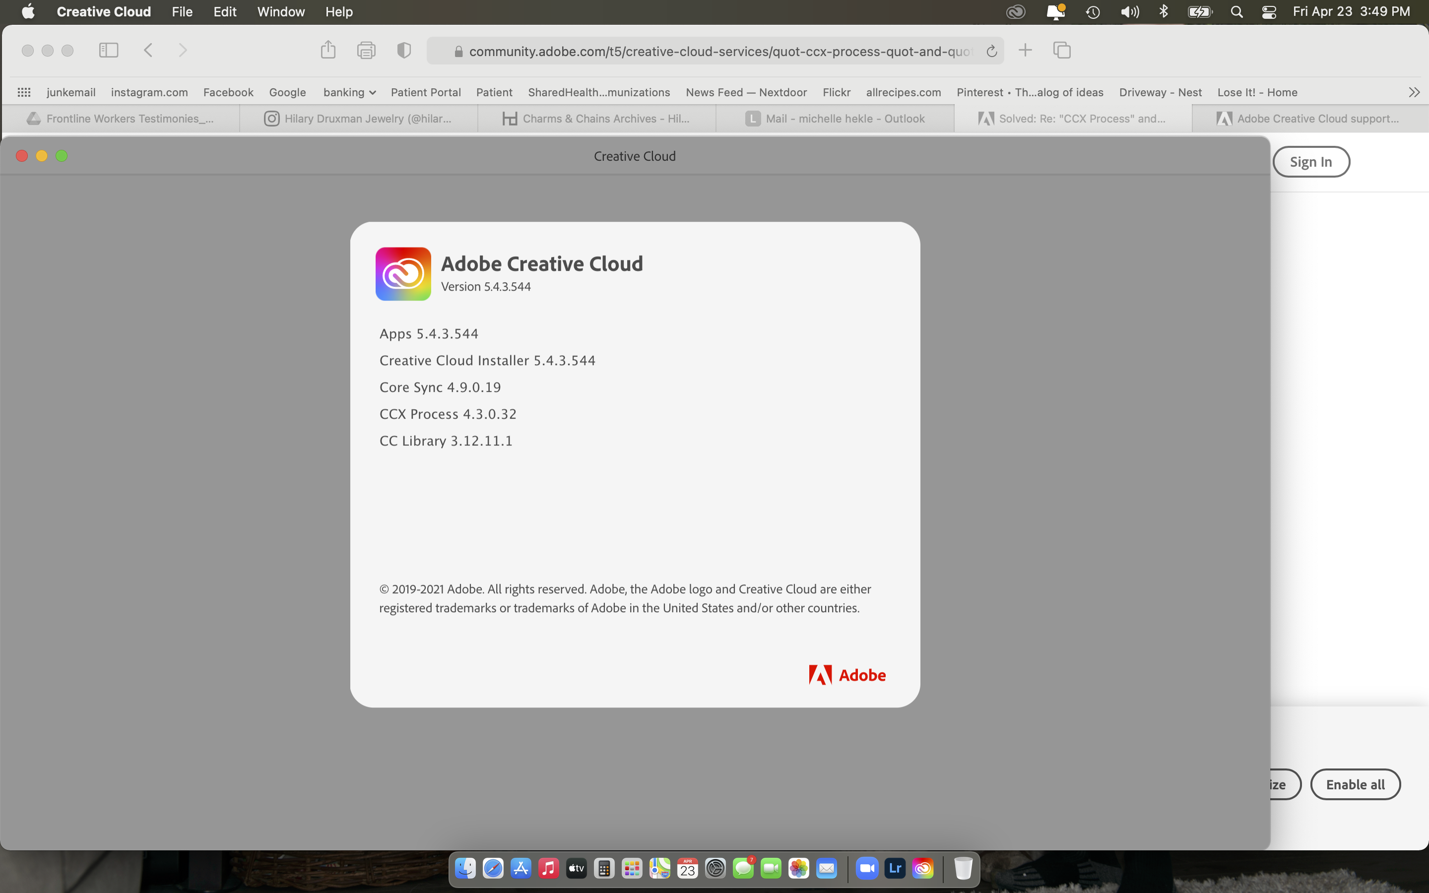The height and width of the screenshot is (893, 1429).
Task: Expand the overflow favorites chevron
Action: (1414, 92)
